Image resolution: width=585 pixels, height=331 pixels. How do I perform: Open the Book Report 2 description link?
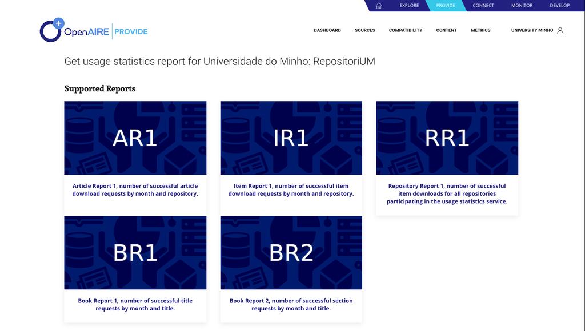(x=291, y=305)
